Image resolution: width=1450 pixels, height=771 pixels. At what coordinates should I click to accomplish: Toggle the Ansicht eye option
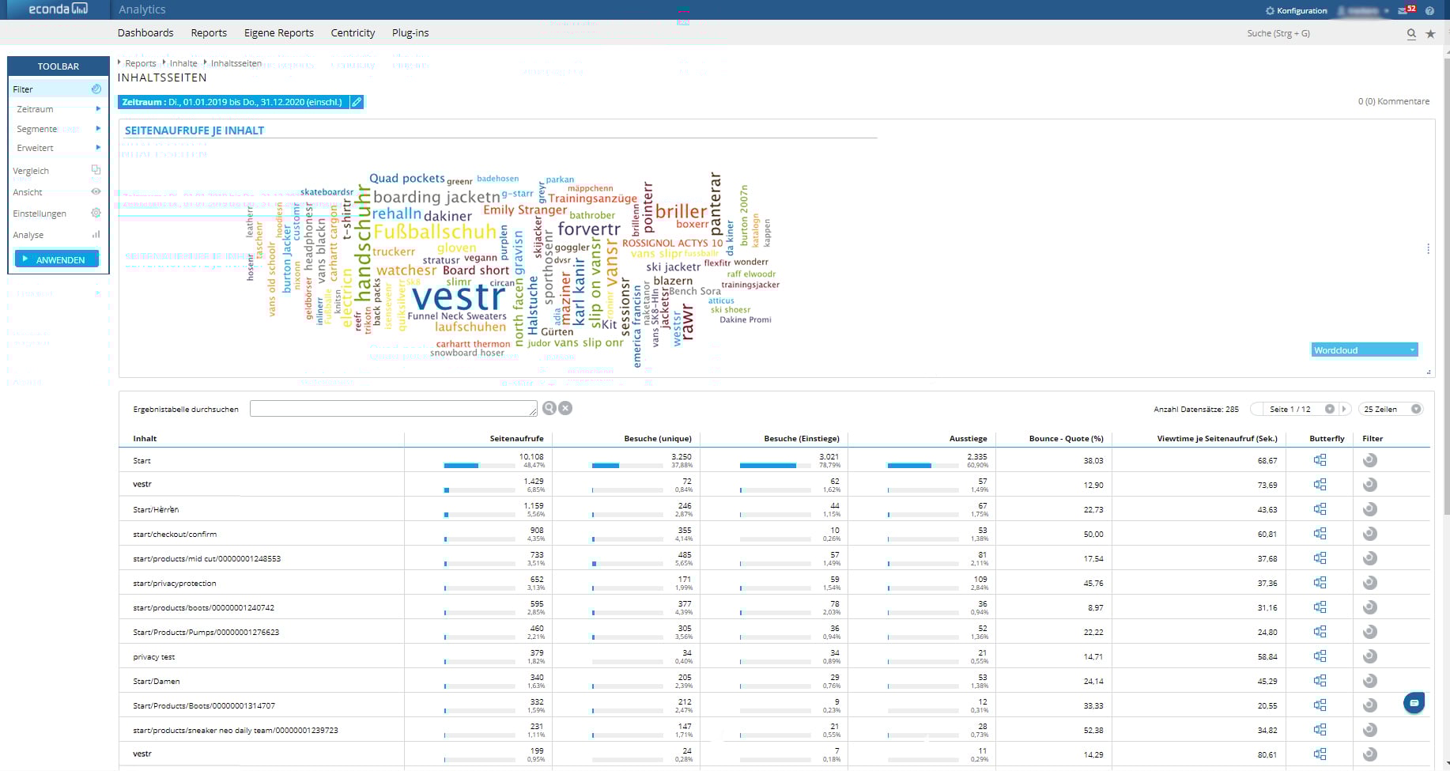96,192
